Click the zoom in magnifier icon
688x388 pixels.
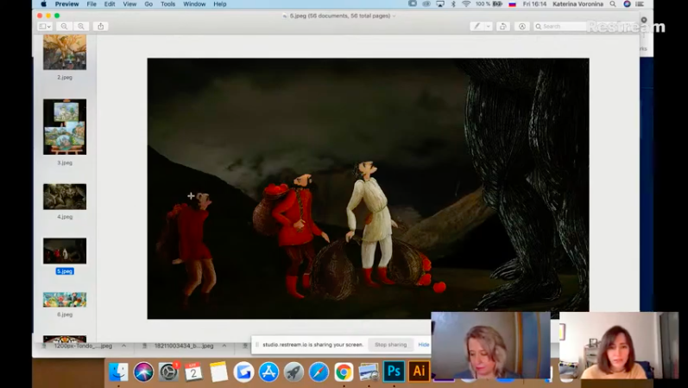pyautogui.click(x=80, y=27)
